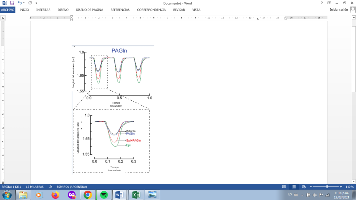Click the zoom out minus icon
This screenshot has width=356, height=200.
(x=310, y=186)
